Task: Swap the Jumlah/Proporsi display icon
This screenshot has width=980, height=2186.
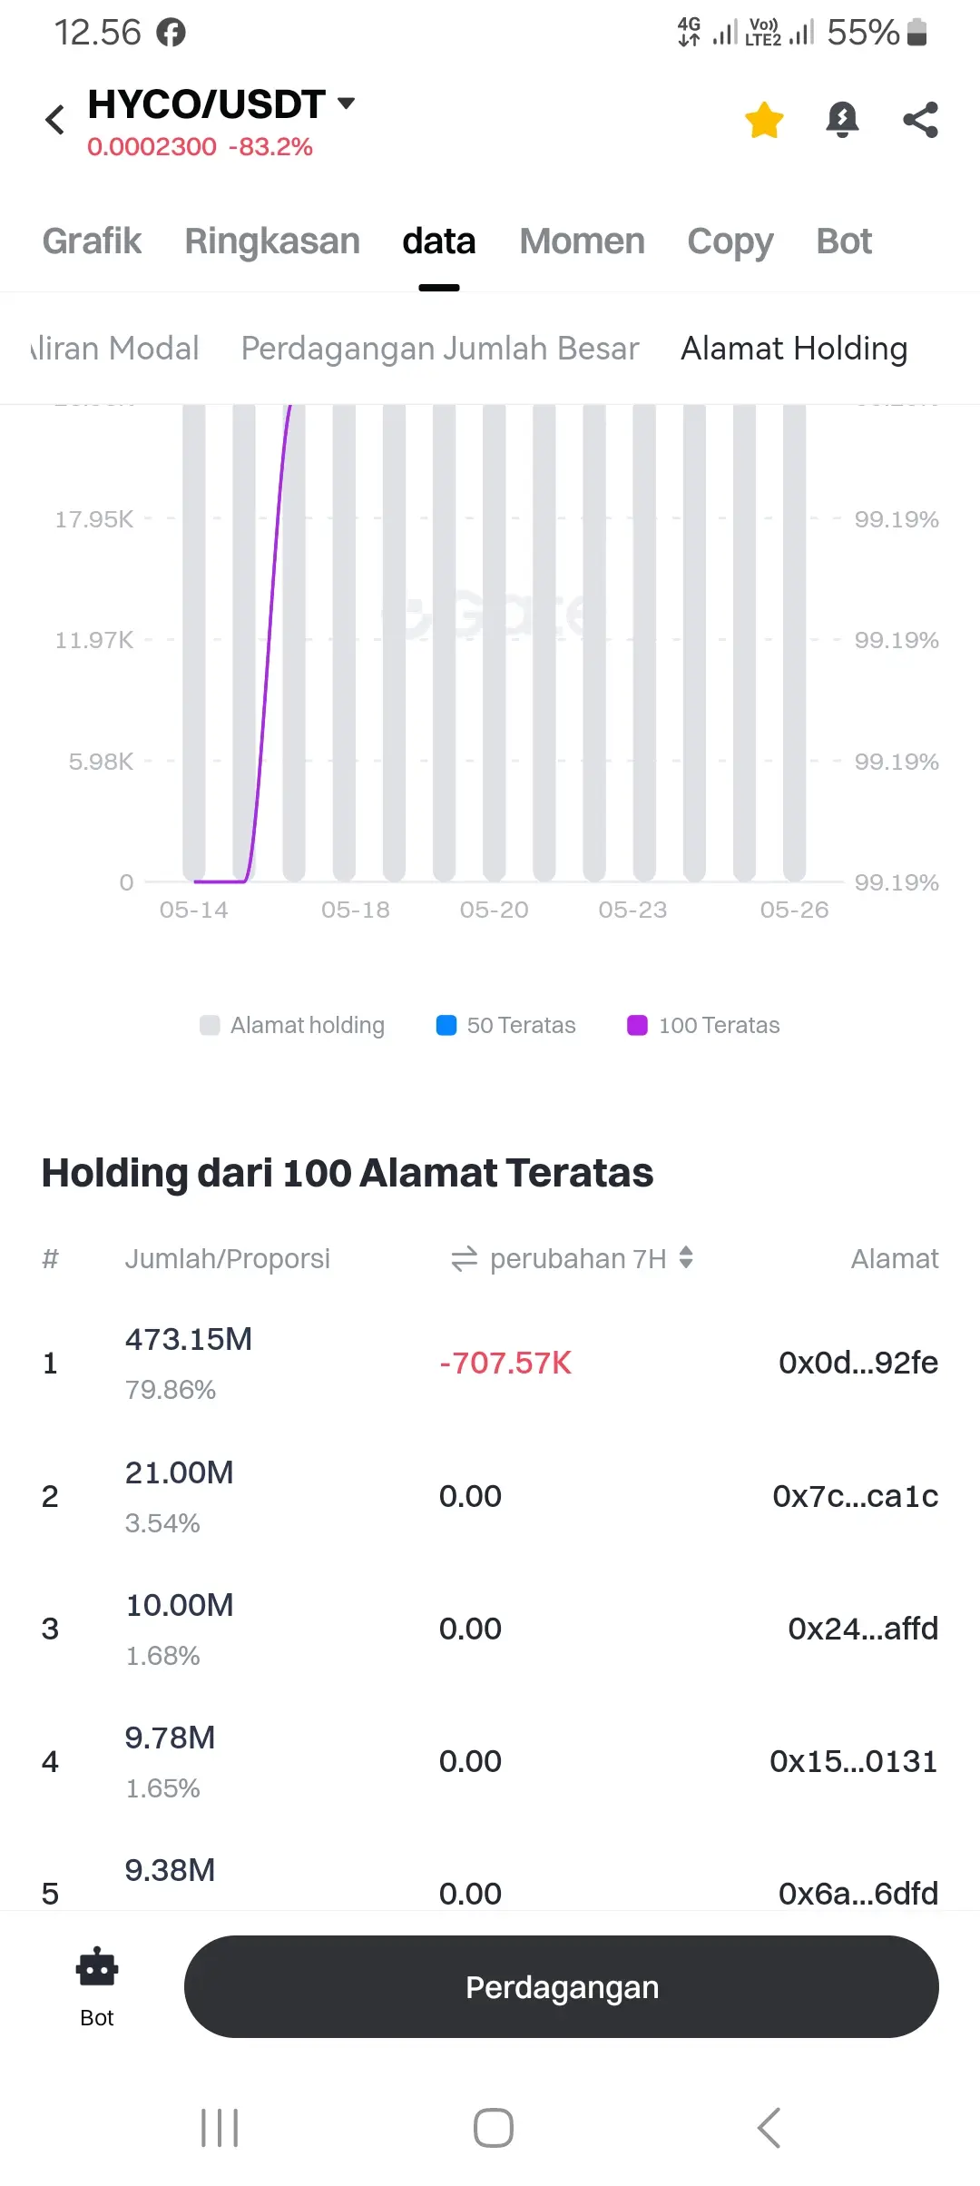Action: [x=464, y=1259]
